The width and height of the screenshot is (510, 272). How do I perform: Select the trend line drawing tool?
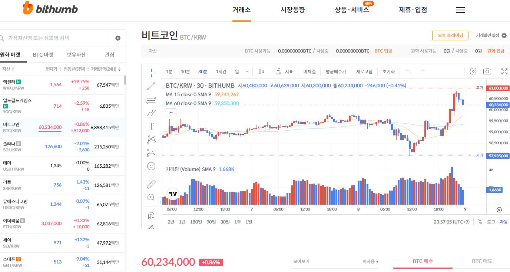pos(151,86)
